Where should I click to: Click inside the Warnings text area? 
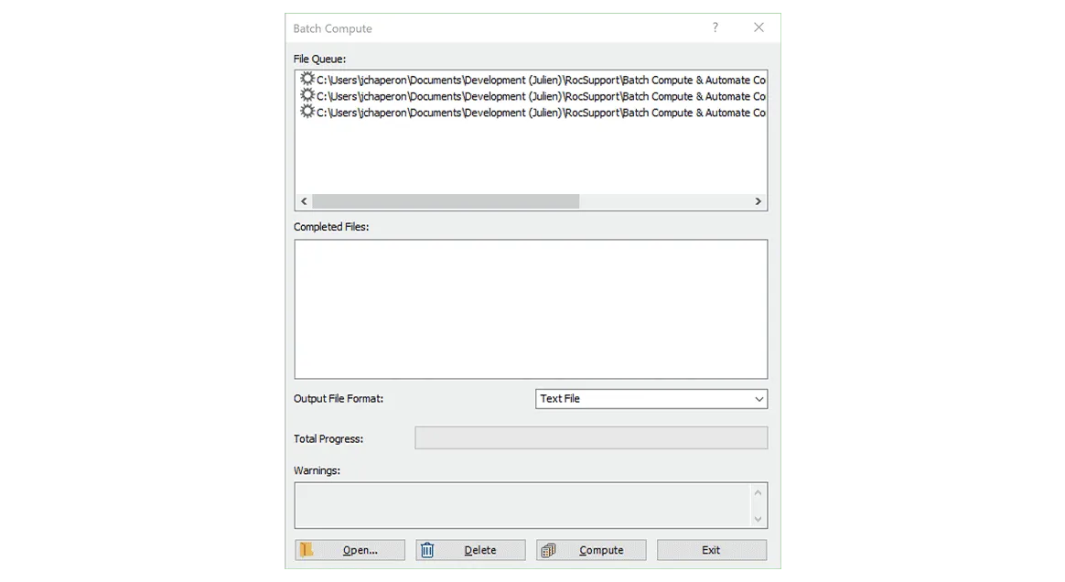click(522, 505)
